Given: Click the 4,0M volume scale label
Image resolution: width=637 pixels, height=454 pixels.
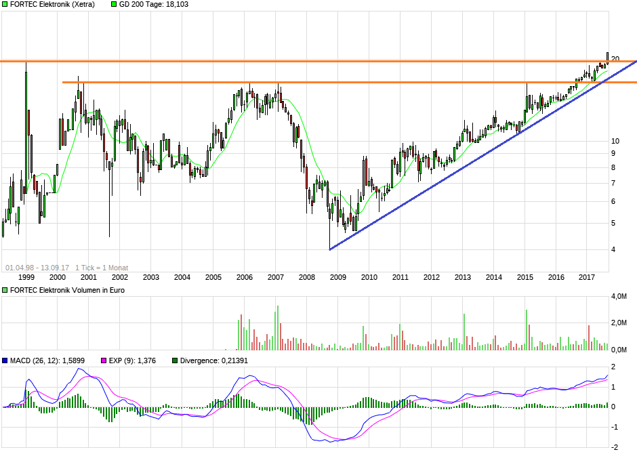Looking at the screenshot, I should [x=619, y=296].
